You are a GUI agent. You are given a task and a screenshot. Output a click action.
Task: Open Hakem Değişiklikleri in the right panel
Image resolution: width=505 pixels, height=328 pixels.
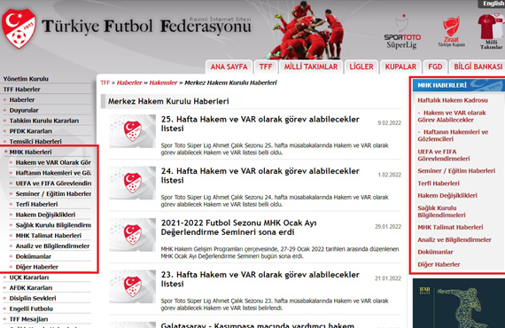click(x=447, y=196)
